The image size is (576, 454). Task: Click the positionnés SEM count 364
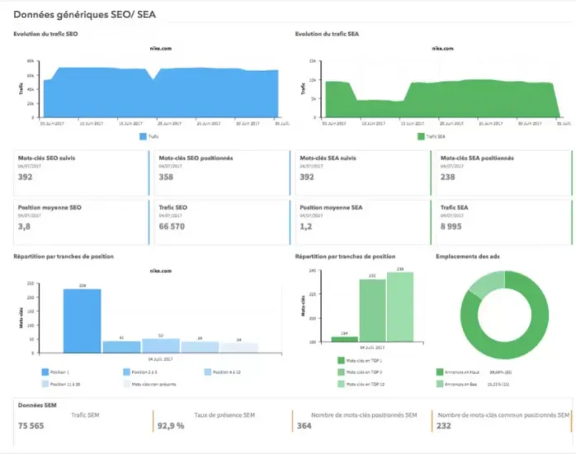click(x=305, y=426)
